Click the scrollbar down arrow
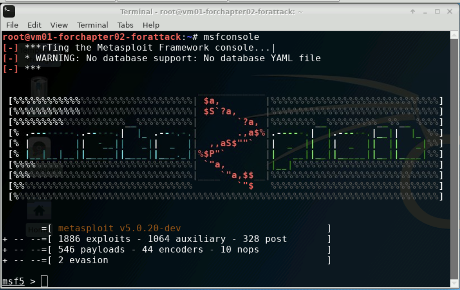 point(454,283)
